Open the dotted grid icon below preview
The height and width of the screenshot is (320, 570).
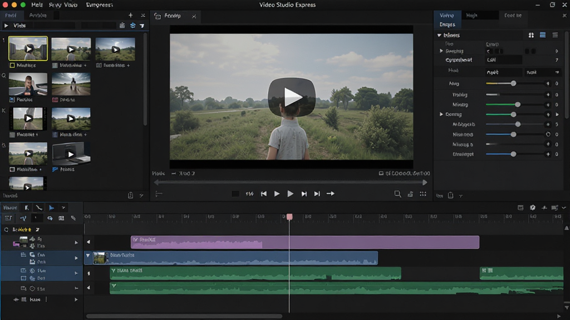423,194
